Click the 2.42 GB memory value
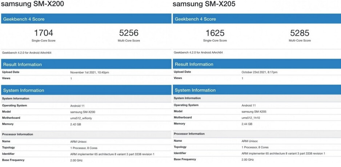This screenshot has width=341, height=167. 75,124
